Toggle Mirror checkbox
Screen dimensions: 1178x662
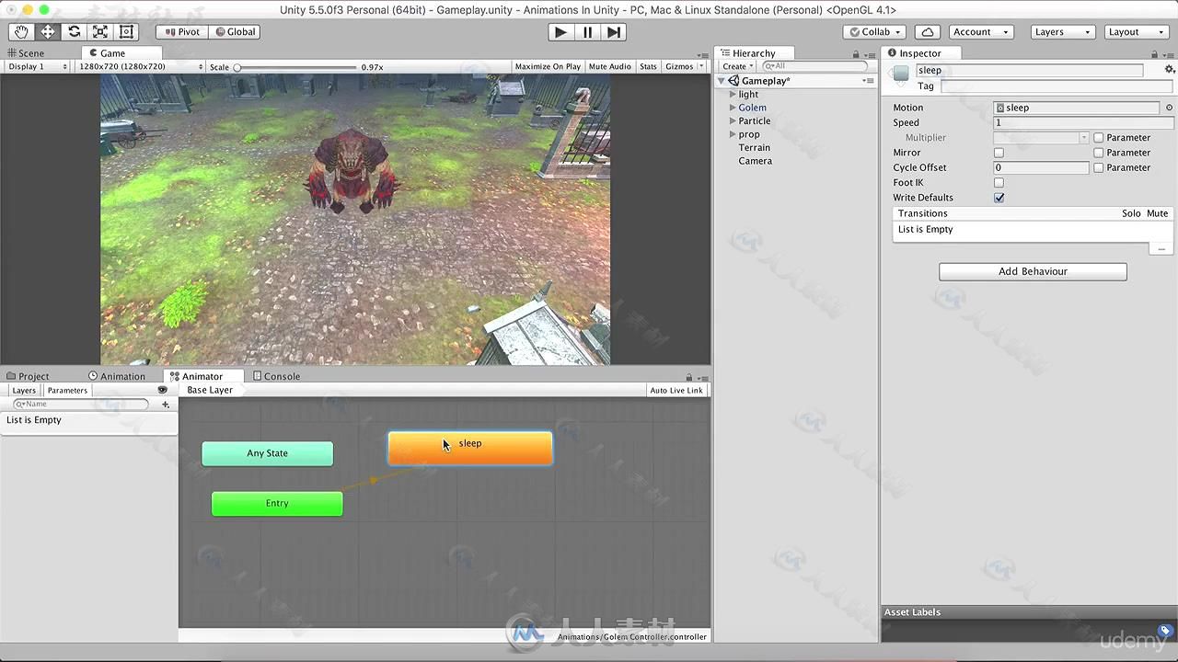(999, 153)
